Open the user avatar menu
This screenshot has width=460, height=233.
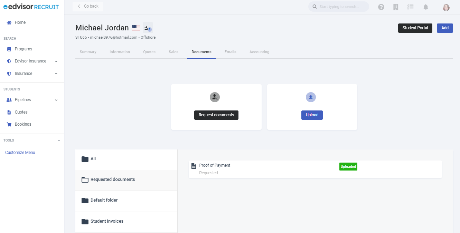[x=446, y=7]
